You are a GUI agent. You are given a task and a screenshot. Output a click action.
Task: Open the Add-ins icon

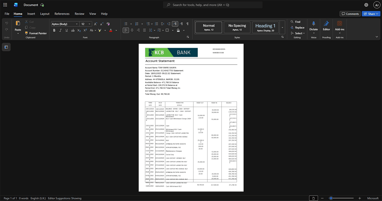[x=339, y=23]
